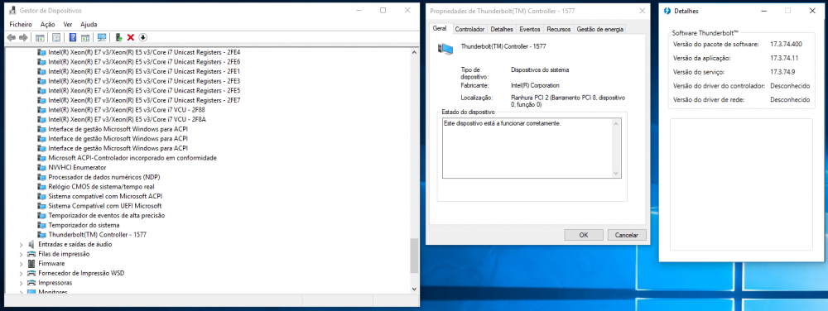Click the speaker icon of Entradas e saídas de áudio
Screen dimensions: 828x311
click(x=31, y=244)
